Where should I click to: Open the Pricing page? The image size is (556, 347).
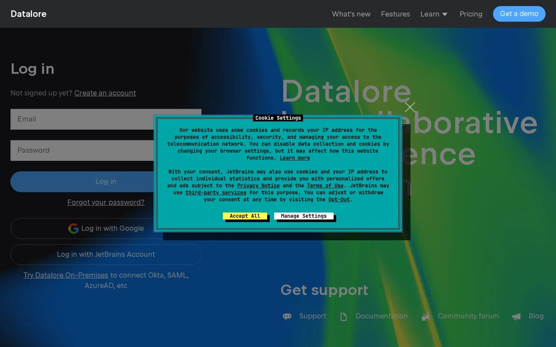[471, 14]
